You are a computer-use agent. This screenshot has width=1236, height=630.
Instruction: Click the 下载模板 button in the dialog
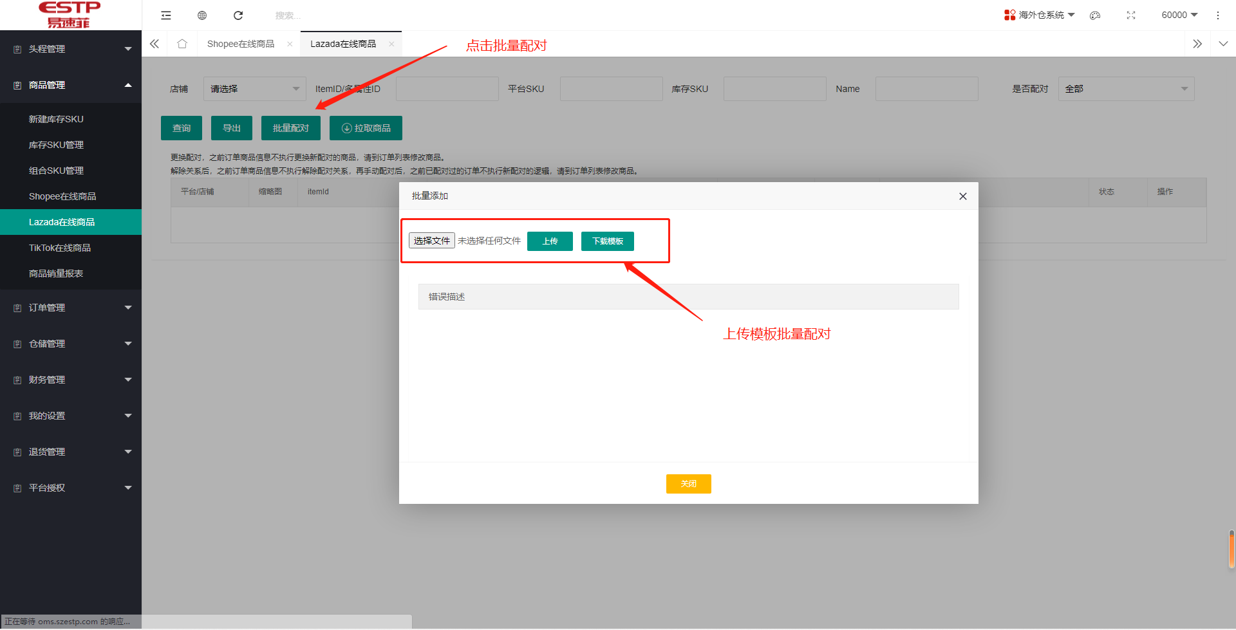coord(607,241)
